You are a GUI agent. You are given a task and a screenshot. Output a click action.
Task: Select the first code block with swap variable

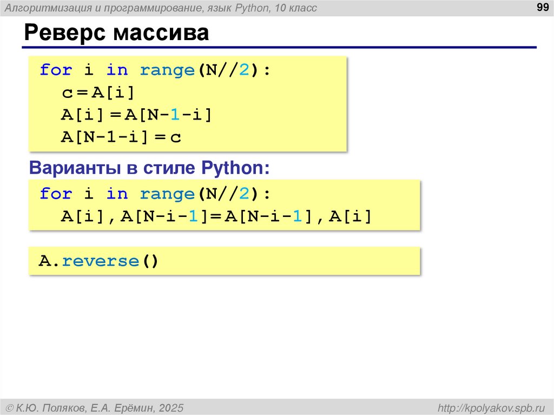pyautogui.click(x=187, y=103)
